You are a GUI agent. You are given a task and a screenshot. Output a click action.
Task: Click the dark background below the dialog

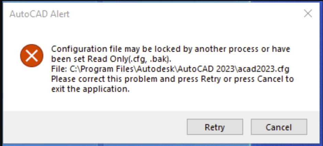tap(161, 144)
